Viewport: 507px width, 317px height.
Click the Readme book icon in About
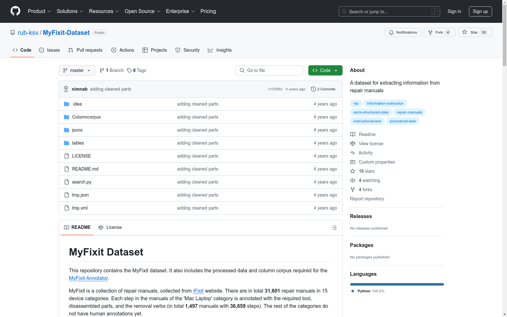(x=353, y=134)
